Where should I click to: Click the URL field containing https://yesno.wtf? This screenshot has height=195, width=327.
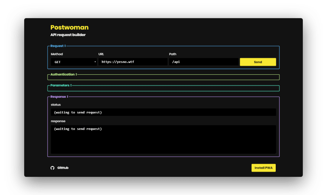click(133, 62)
